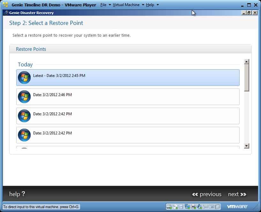The height and width of the screenshot is (212, 261).
Task: Open the Virtual Machine menu
Action: pyautogui.click(x=126, y=5)
